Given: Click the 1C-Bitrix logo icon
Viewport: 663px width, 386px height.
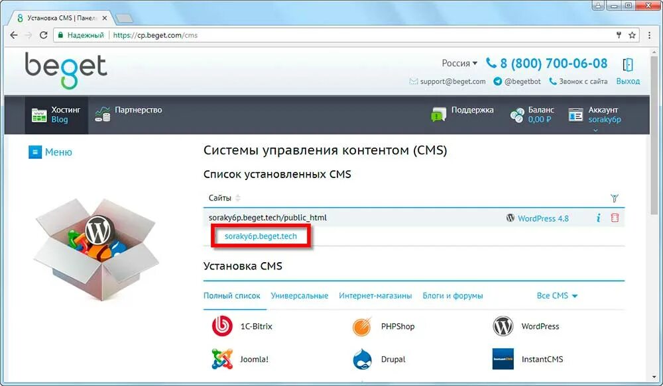Looking at the screenshot, I should [x=222, y=326].
